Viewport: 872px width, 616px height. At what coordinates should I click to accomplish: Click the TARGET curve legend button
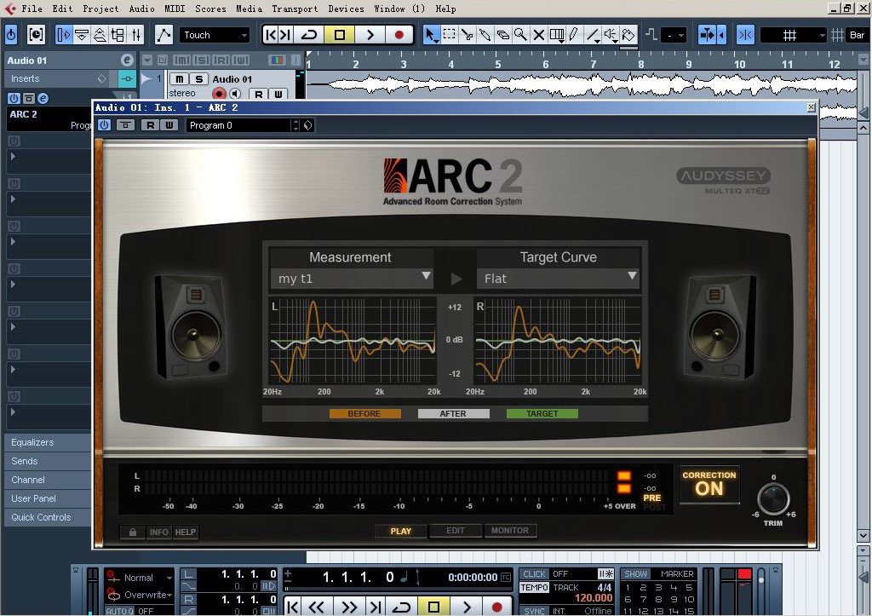[542, 413]
